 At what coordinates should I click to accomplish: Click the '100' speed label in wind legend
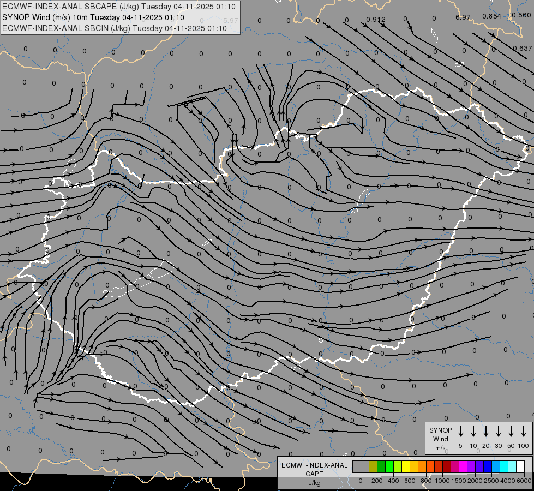524,446
